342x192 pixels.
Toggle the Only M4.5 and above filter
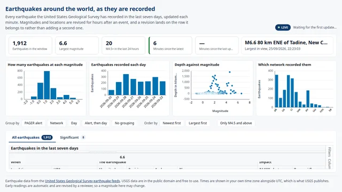pyautogui.click(x=236, y=123)
